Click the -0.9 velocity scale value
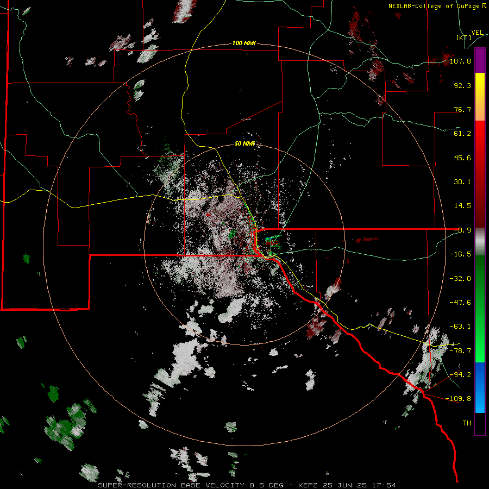Image resolution: width=489 pixels, height=489 pixels. click(x=462, y=230)
